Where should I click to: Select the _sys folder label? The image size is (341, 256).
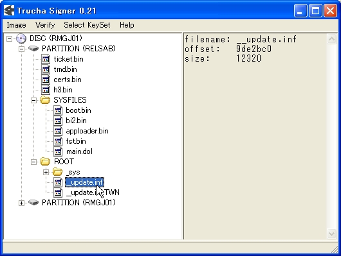click(73, 172)
